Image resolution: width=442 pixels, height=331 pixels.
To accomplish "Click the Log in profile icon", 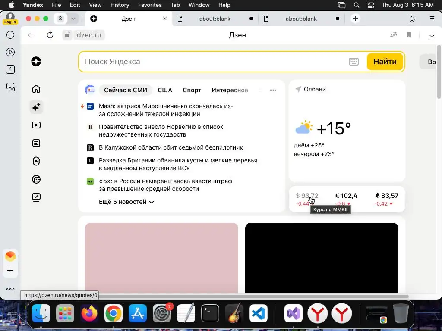I will tap(10, 19).
